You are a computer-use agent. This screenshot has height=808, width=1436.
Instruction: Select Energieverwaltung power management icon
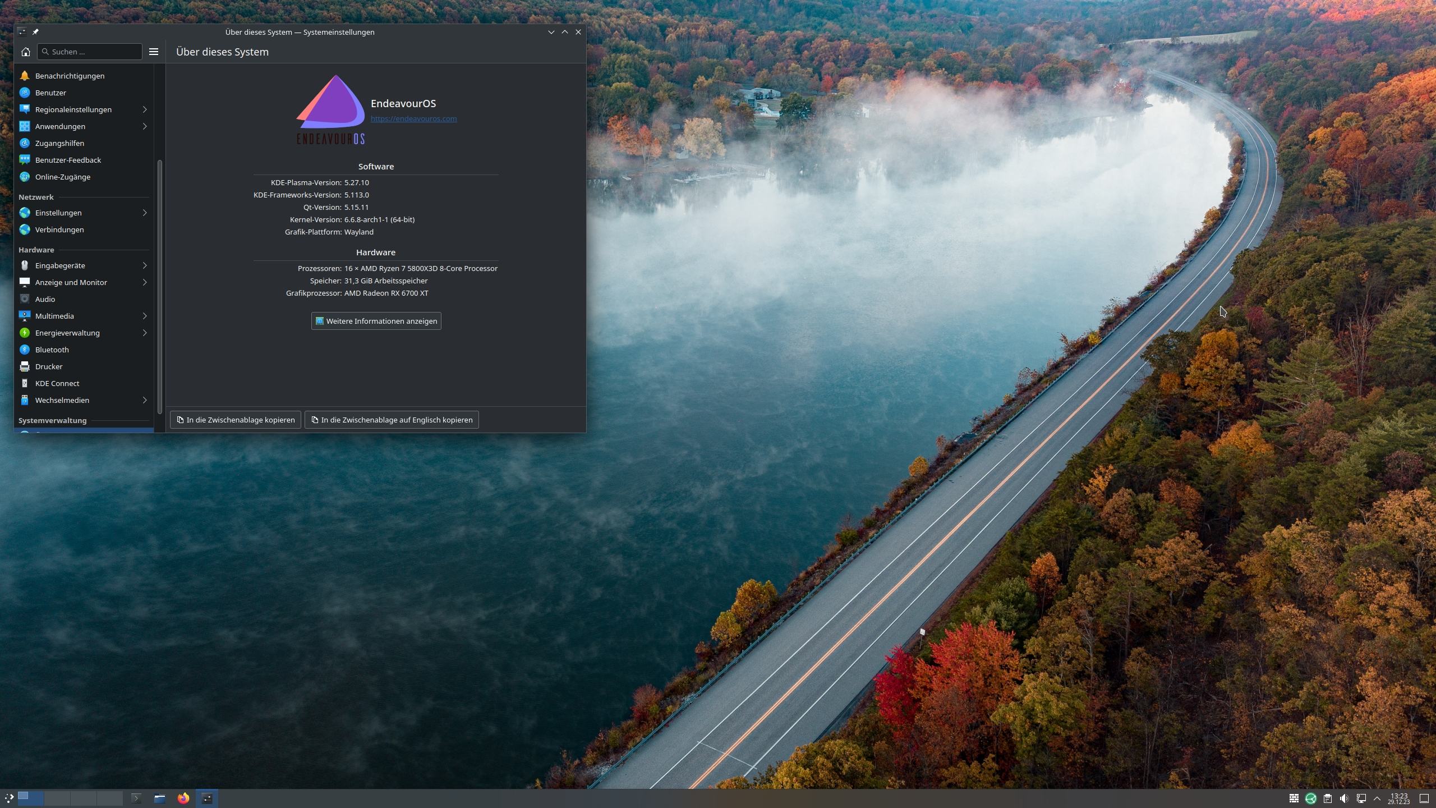point(24,333)
